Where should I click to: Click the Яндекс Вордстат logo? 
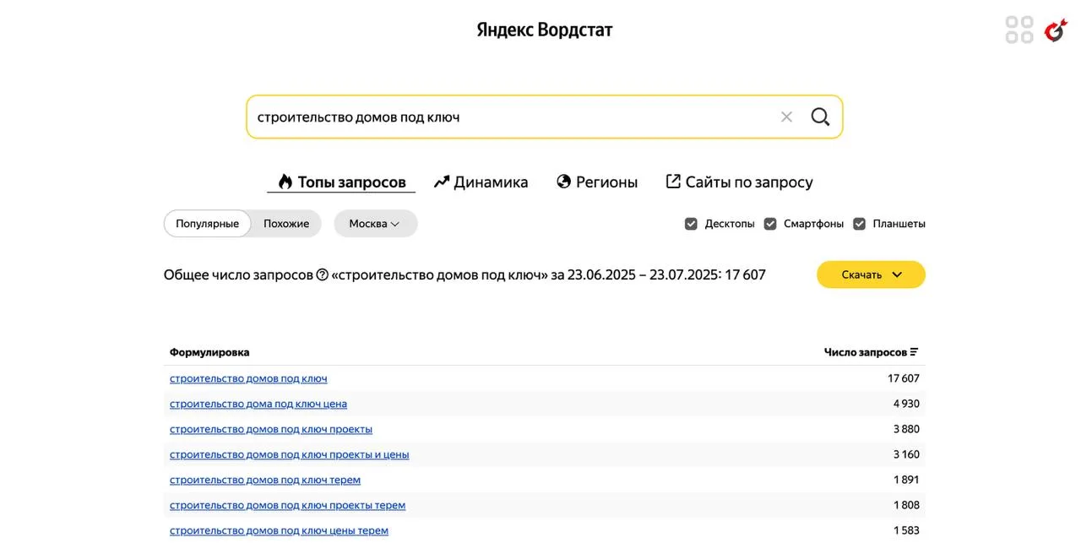tap(545, 30)
